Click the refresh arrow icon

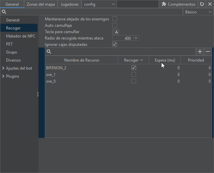(202, 4)
